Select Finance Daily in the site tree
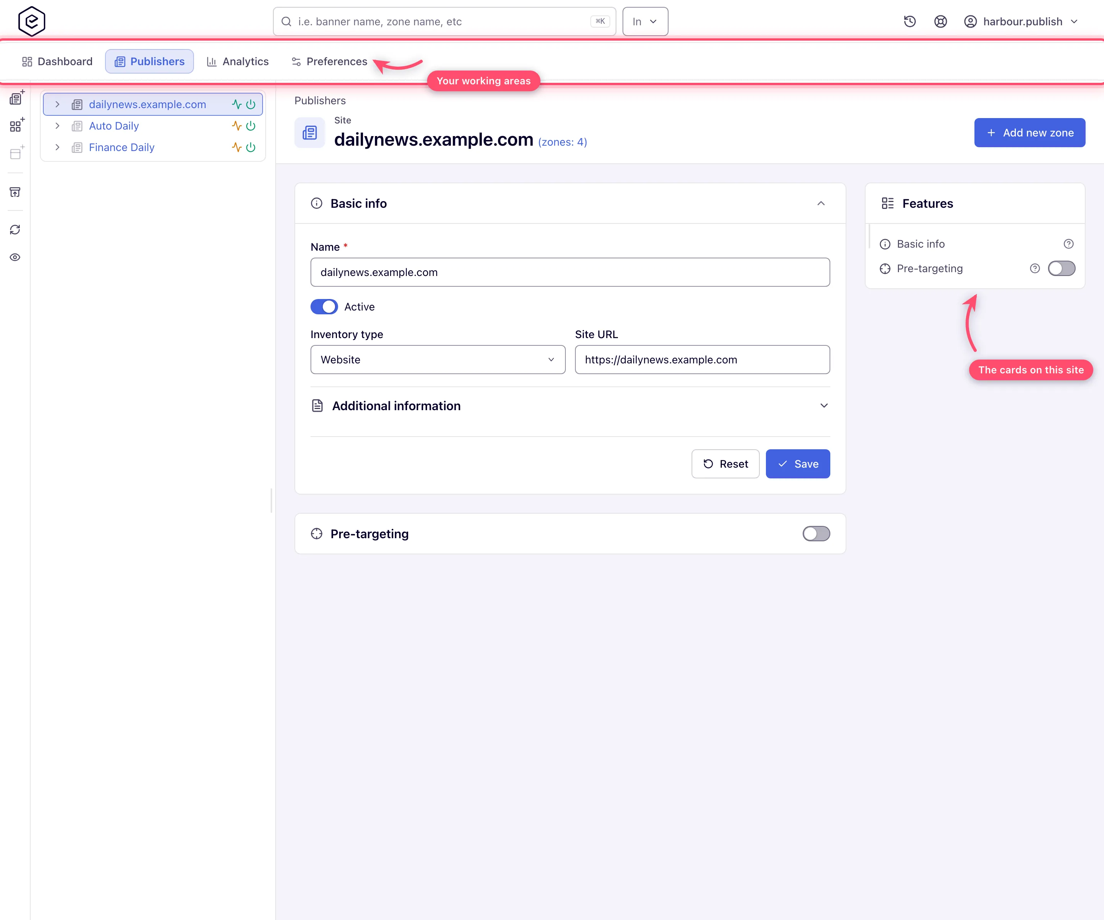1104x920 pixels. click(122, 147)
